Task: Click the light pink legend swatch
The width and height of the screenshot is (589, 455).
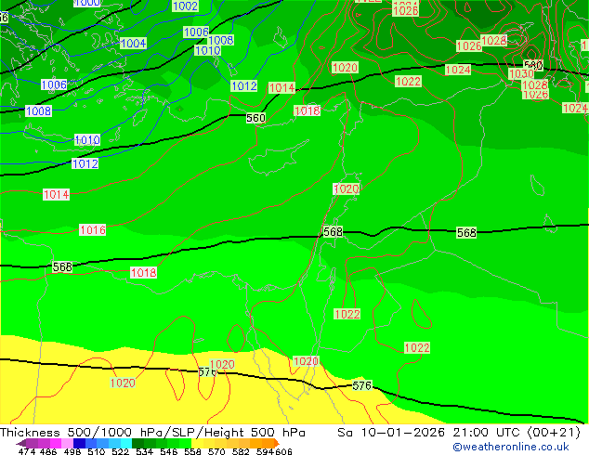Action: pos(67,443)
